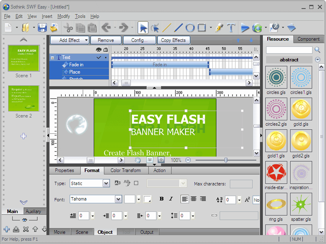Select the Text tool in toolbar
This screenshot has width=326, height=244.
[231, 27]
